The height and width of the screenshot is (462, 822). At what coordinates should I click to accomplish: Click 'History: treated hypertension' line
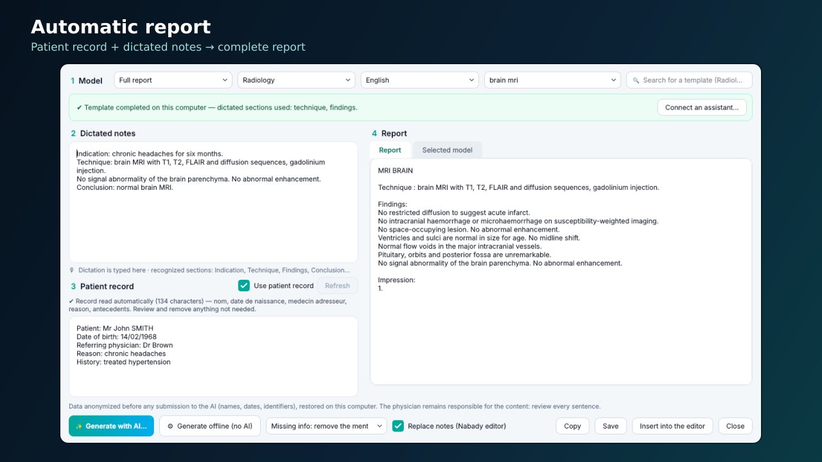123,362
